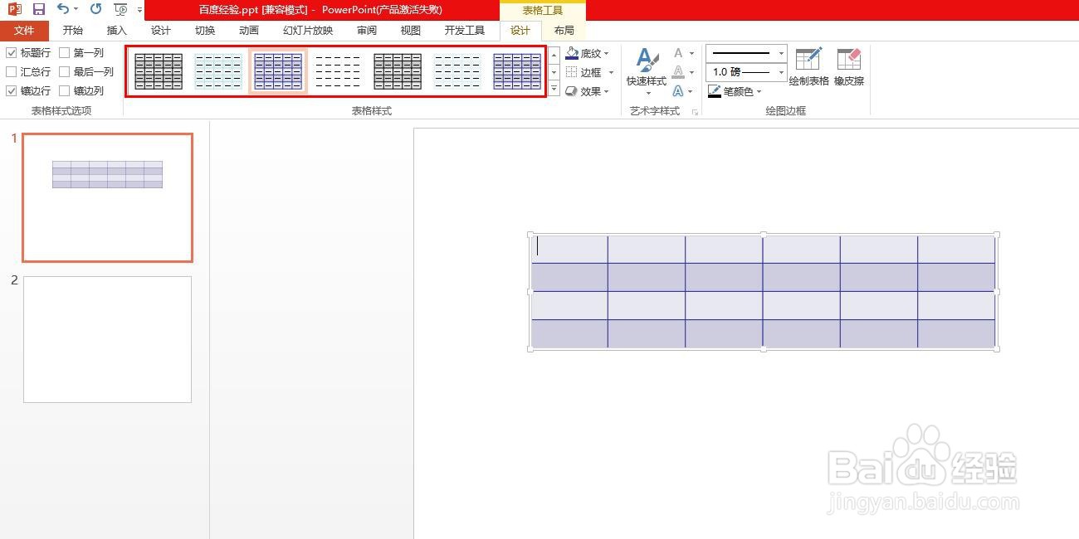Apply shading with the 底纹 paint bucket icon
This screenshot has width=1079, height=539.
point(572,53)
